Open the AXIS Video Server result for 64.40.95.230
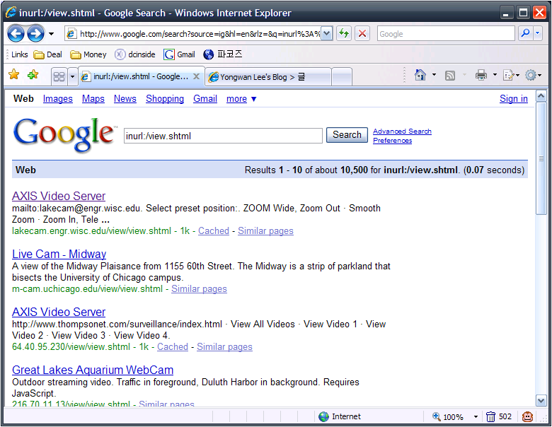The image size is (552, 427). pos(59,312)
